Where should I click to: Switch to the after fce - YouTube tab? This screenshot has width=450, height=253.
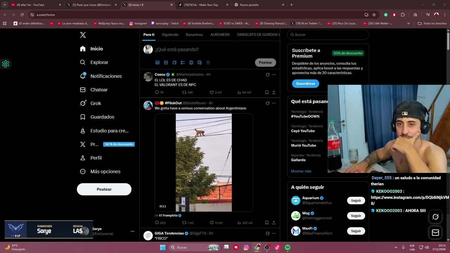pos(36,5)
